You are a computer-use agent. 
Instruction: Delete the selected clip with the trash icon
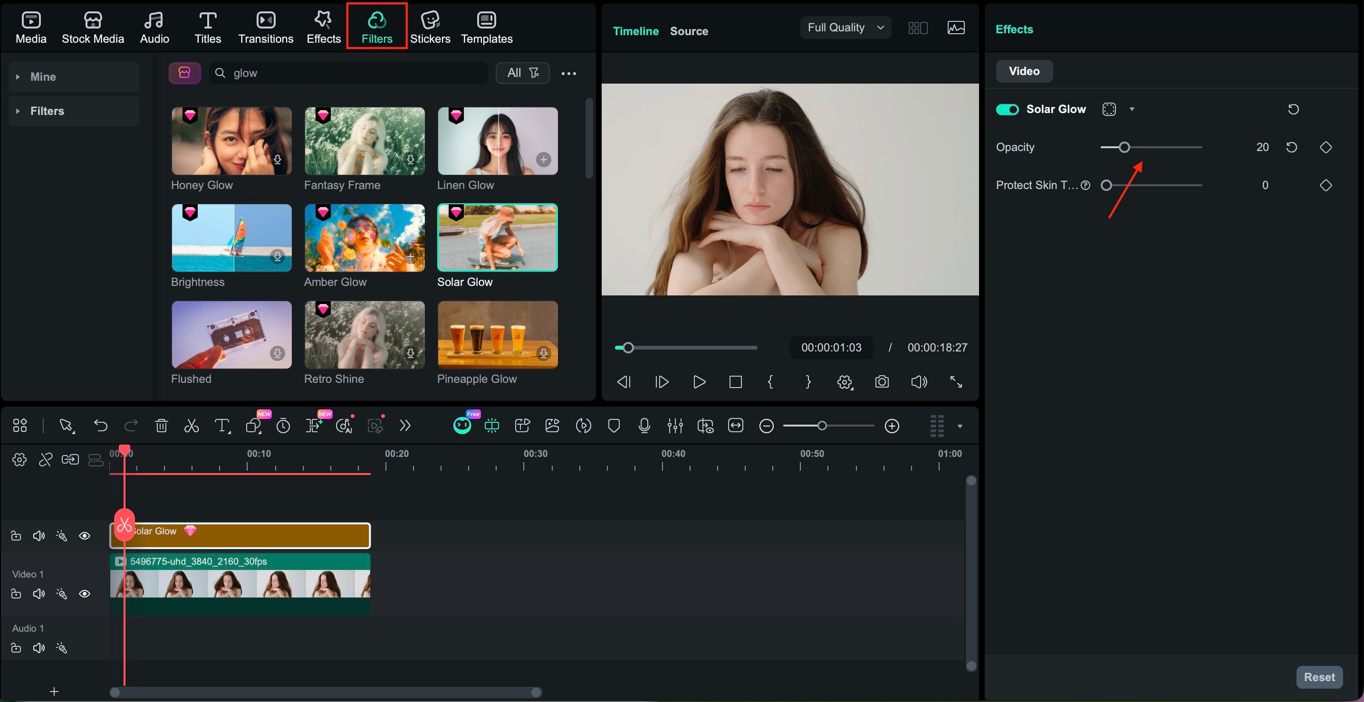tap(161, 425)
